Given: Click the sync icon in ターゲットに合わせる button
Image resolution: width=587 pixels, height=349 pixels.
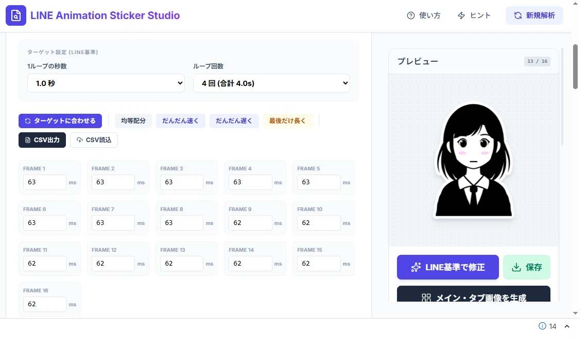Looking at the screenshot, I should 28,121.
